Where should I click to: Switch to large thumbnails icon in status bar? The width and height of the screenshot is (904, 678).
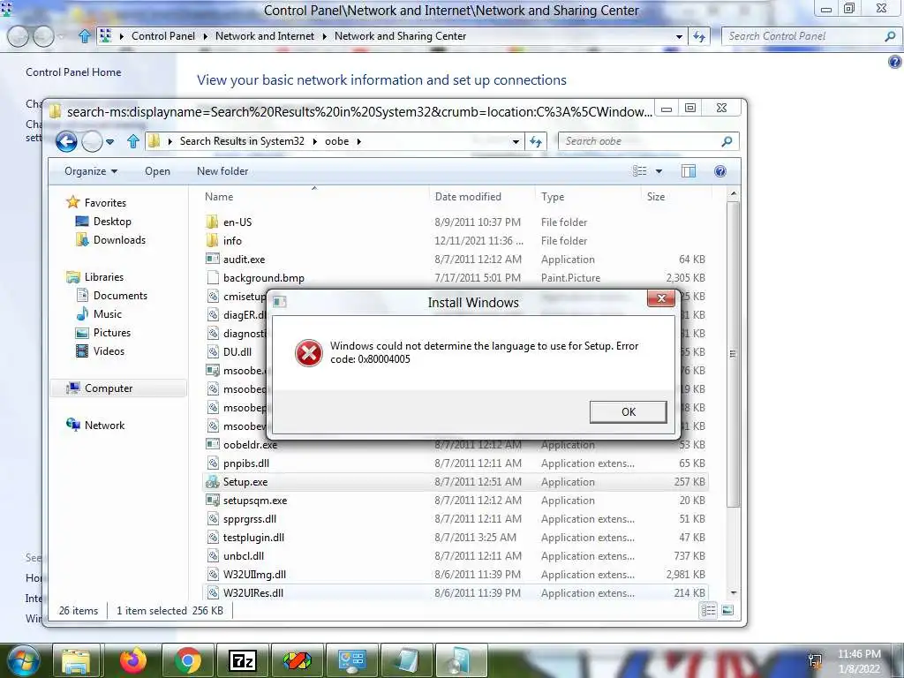pyautogui.click(x=727, y=610)
